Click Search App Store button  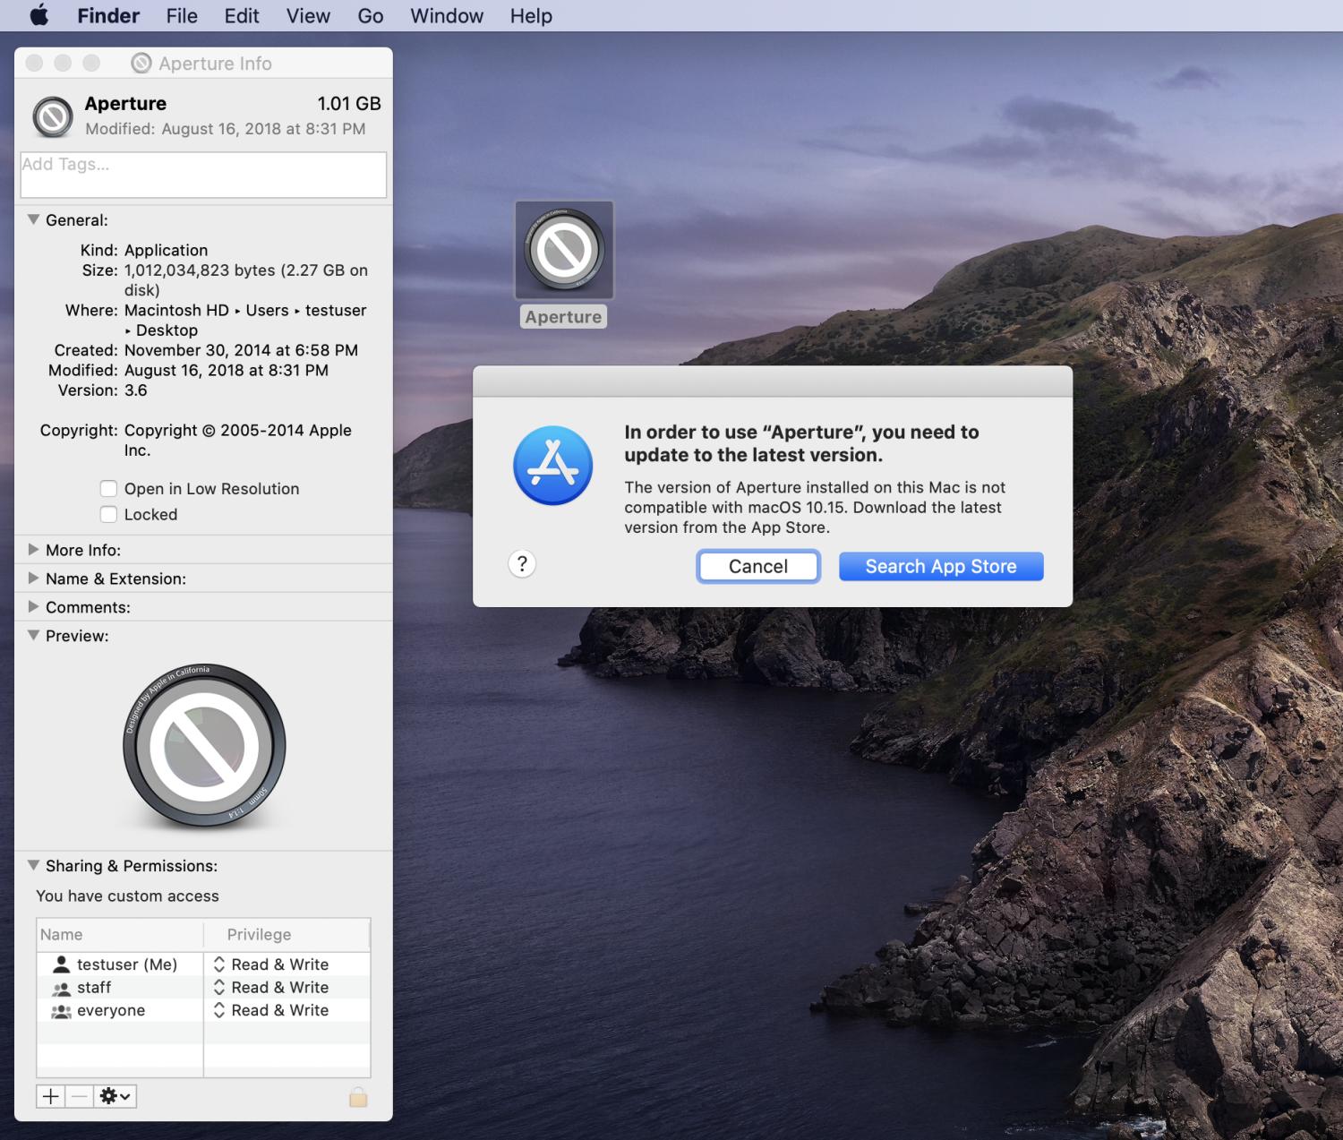tap(941, 567)
